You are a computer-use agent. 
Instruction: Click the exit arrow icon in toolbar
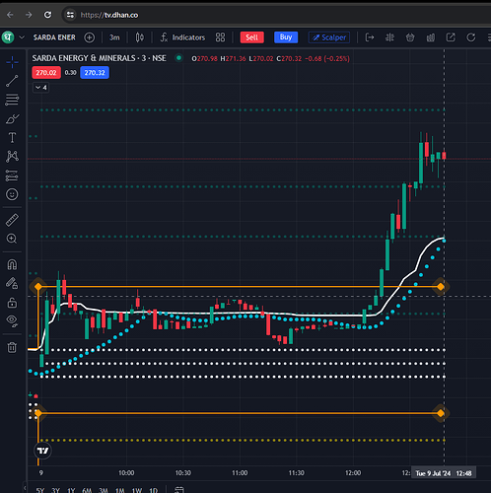370,37
